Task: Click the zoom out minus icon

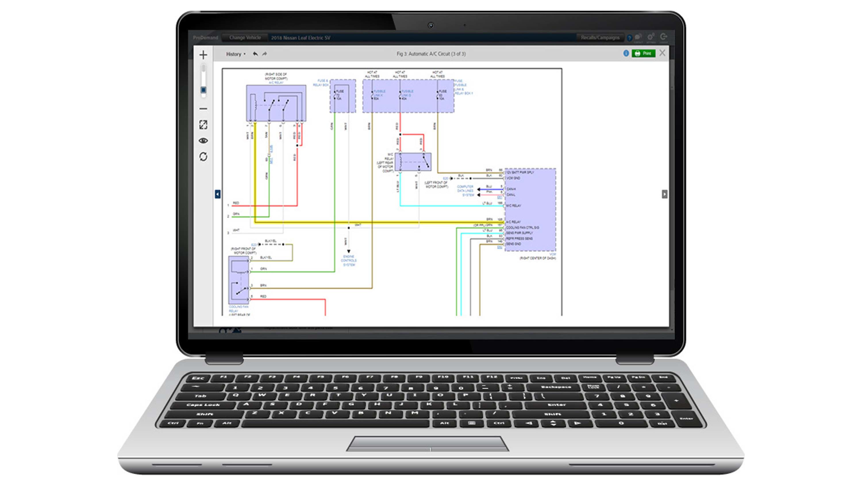Action: tap(203, 109)
